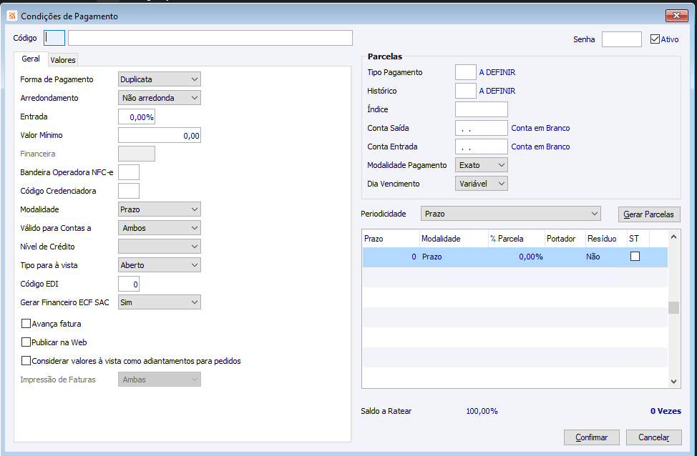Close the Condições de Pagamento window

(676, 16)
